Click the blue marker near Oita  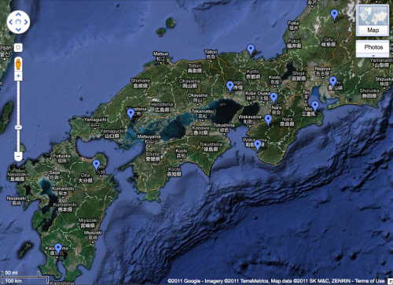(x=97, y=165)
